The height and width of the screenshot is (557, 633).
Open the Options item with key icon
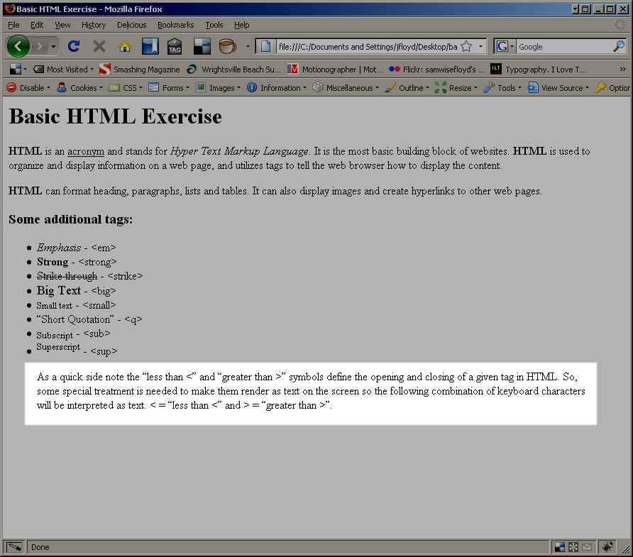[x=612, y=87]
